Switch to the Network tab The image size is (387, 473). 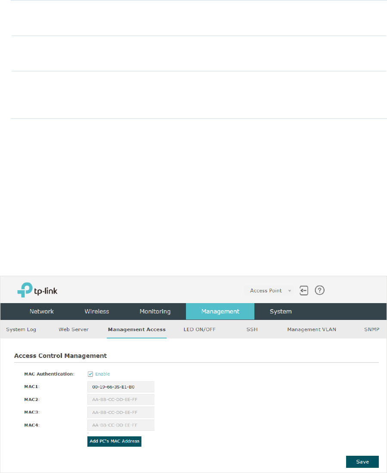[42, 311]
